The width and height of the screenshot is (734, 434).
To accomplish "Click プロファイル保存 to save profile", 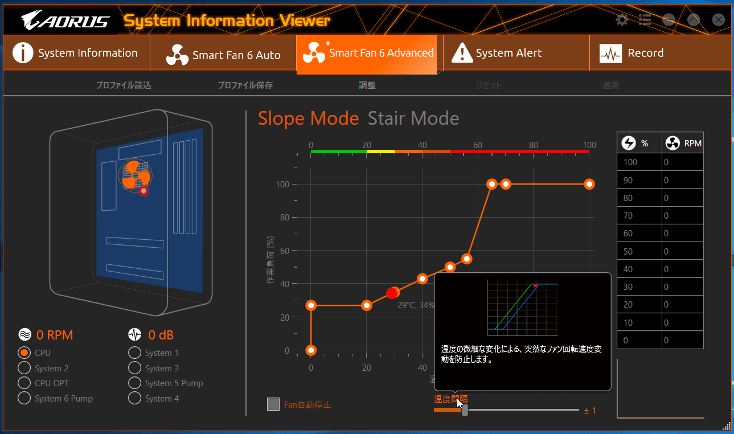I will click(245, 85).
